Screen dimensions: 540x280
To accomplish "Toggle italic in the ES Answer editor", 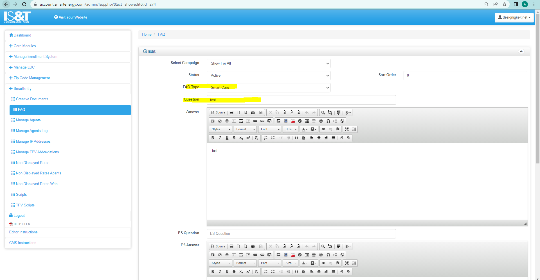I will [220, 272].
